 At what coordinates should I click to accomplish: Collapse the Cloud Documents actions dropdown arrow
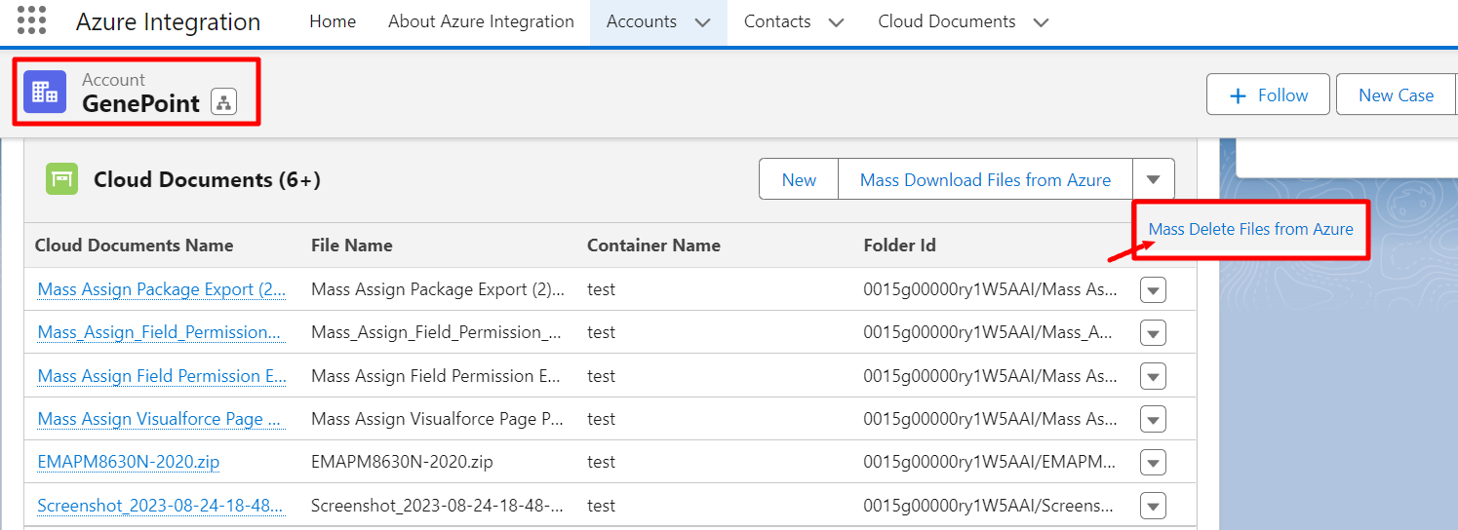tap(1154, 179)
